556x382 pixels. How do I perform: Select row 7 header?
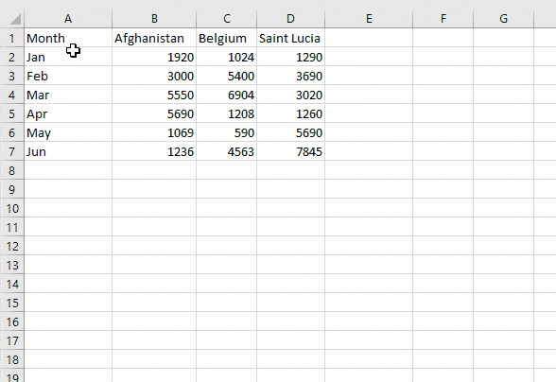(12, 151)
